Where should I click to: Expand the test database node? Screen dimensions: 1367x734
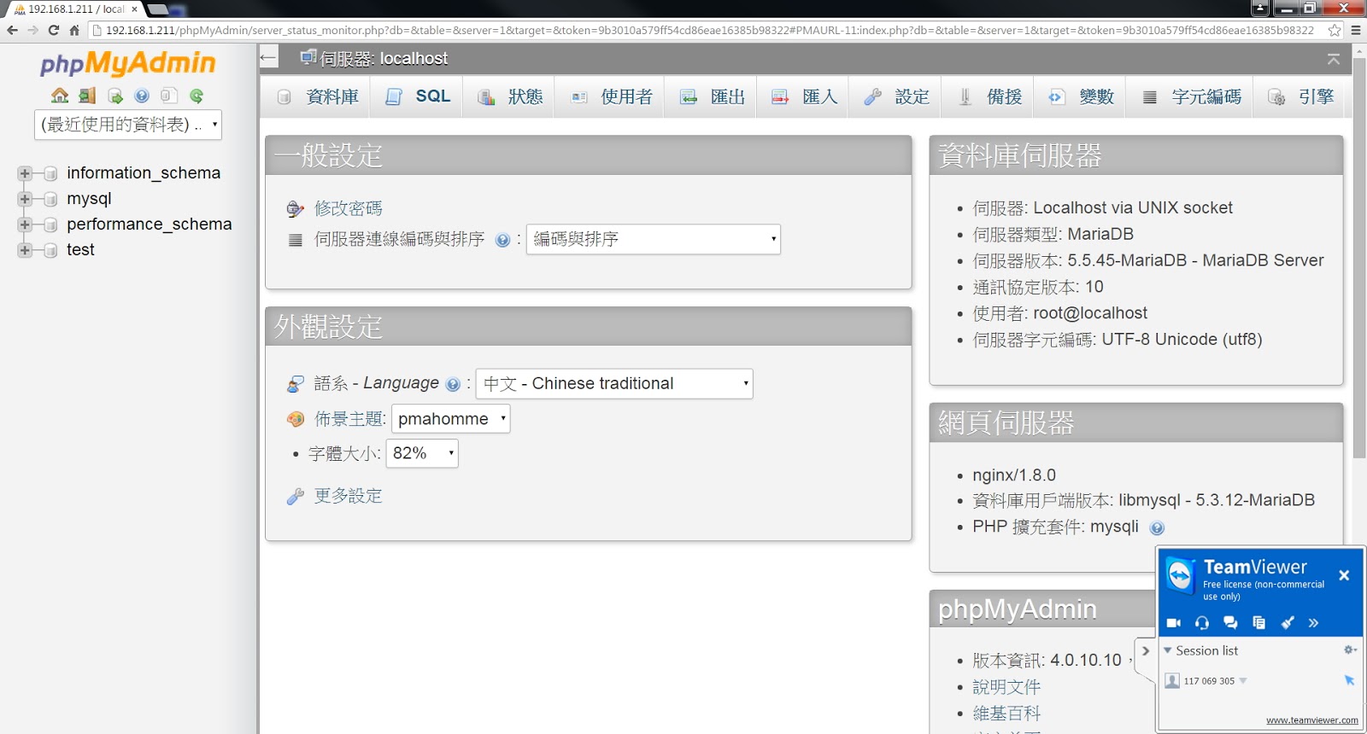[25, 250]
